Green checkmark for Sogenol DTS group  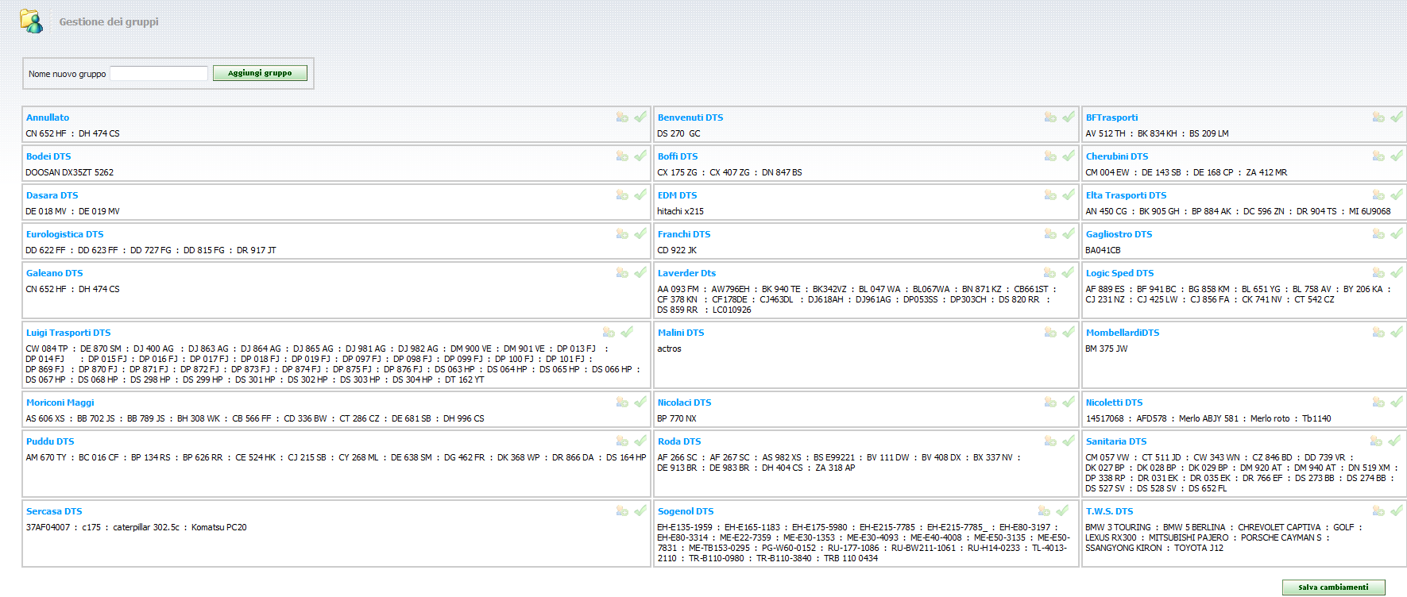tap(1062, 510)
